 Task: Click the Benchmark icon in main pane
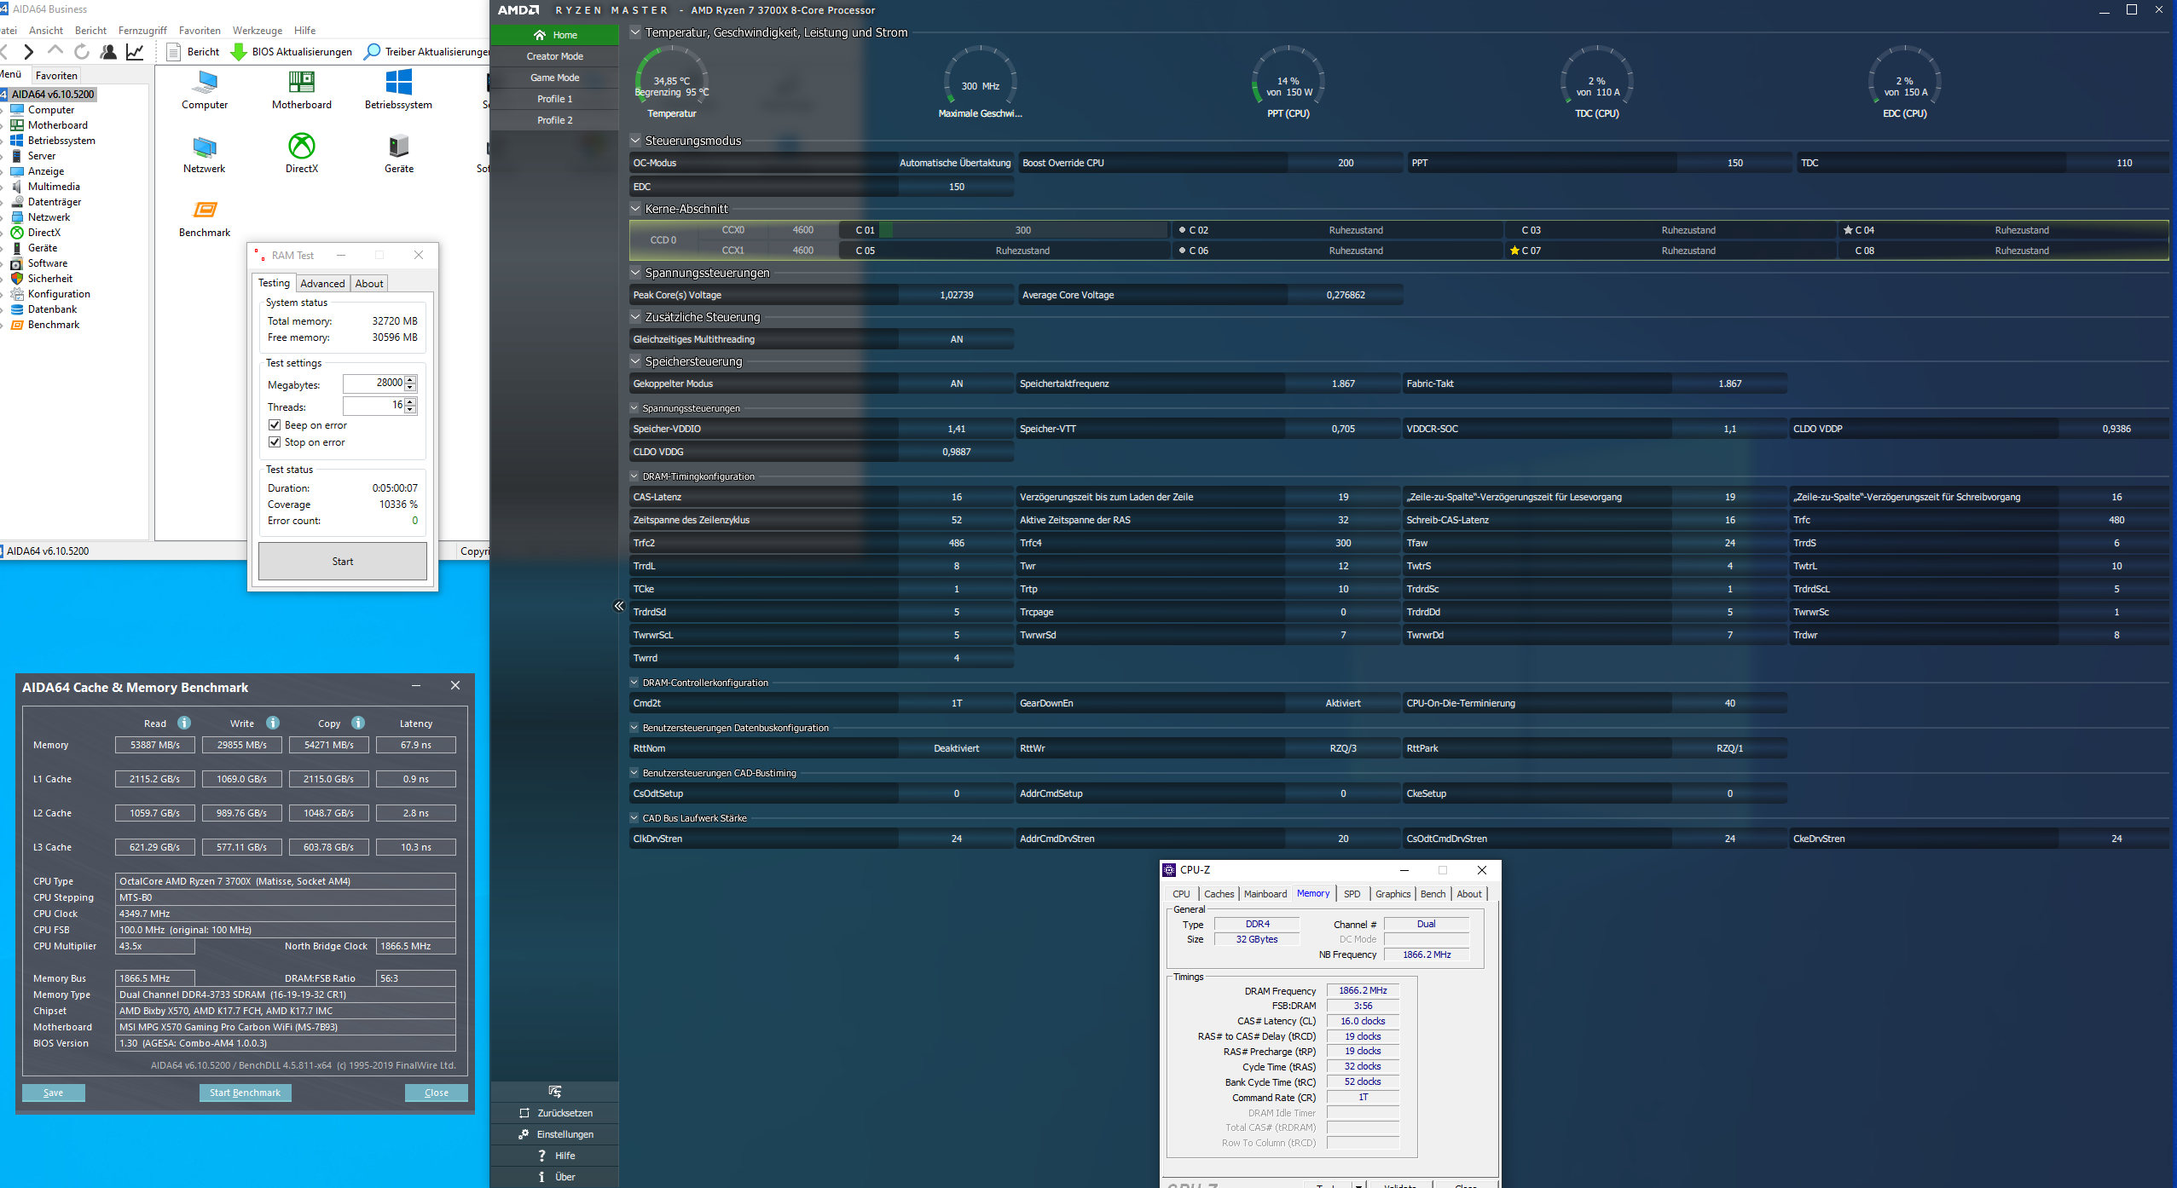click(x=205, y=210)
